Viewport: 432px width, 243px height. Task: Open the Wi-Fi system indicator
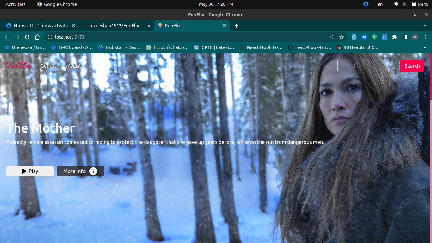point(396,4)
